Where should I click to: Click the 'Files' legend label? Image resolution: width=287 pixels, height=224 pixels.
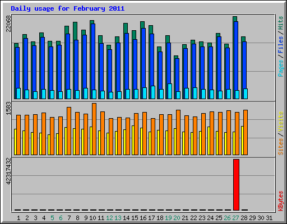point(281,45)
